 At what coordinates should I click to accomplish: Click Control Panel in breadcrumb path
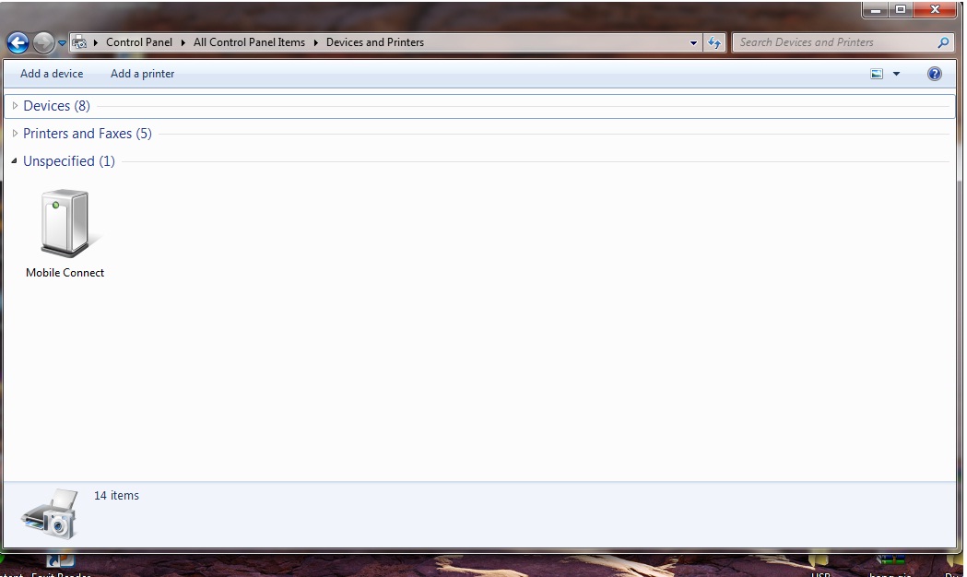pyautogui.click(x=138, y=42)
